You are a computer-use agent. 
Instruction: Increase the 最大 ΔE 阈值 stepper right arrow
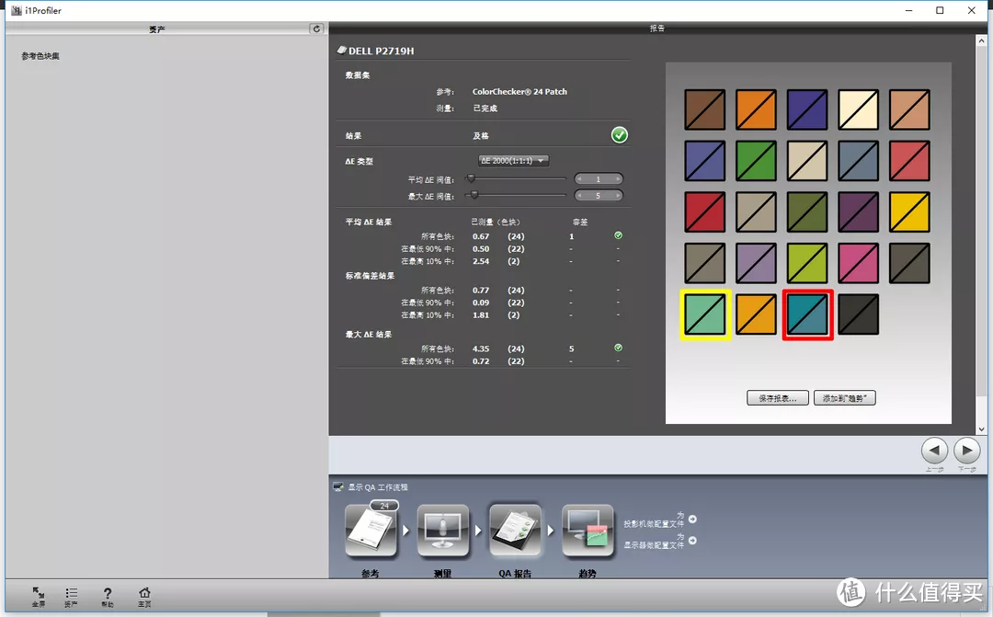tap(618, 196)
